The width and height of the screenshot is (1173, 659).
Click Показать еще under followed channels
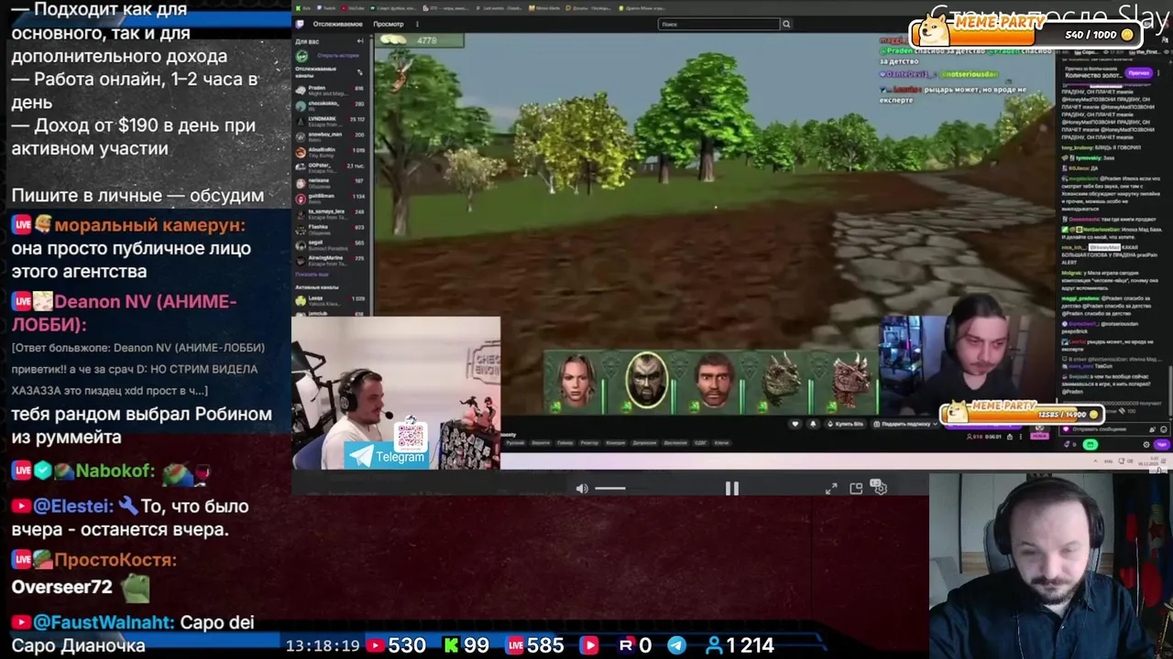point(312,275)
